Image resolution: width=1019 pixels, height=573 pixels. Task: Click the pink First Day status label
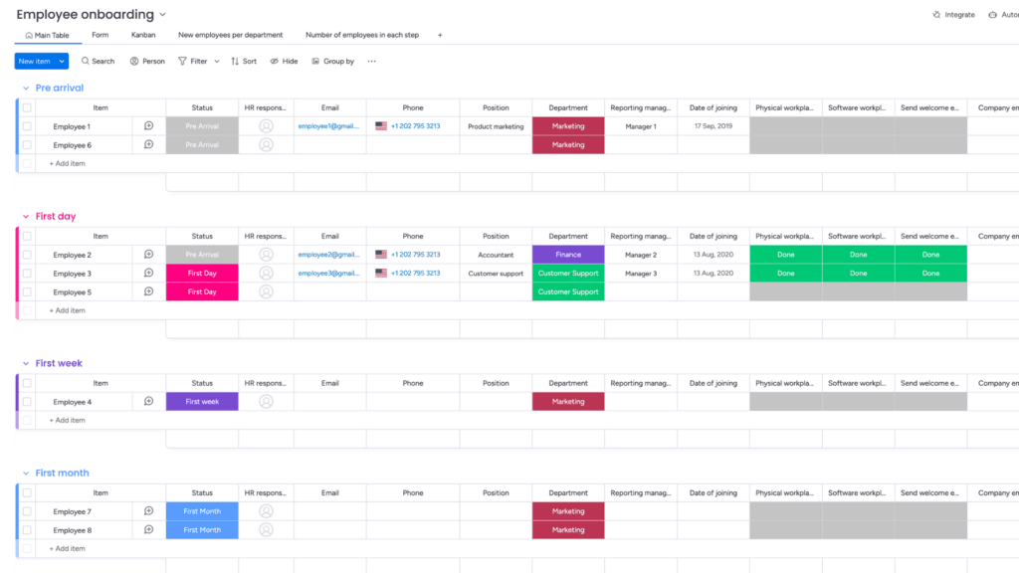(201, 273)
